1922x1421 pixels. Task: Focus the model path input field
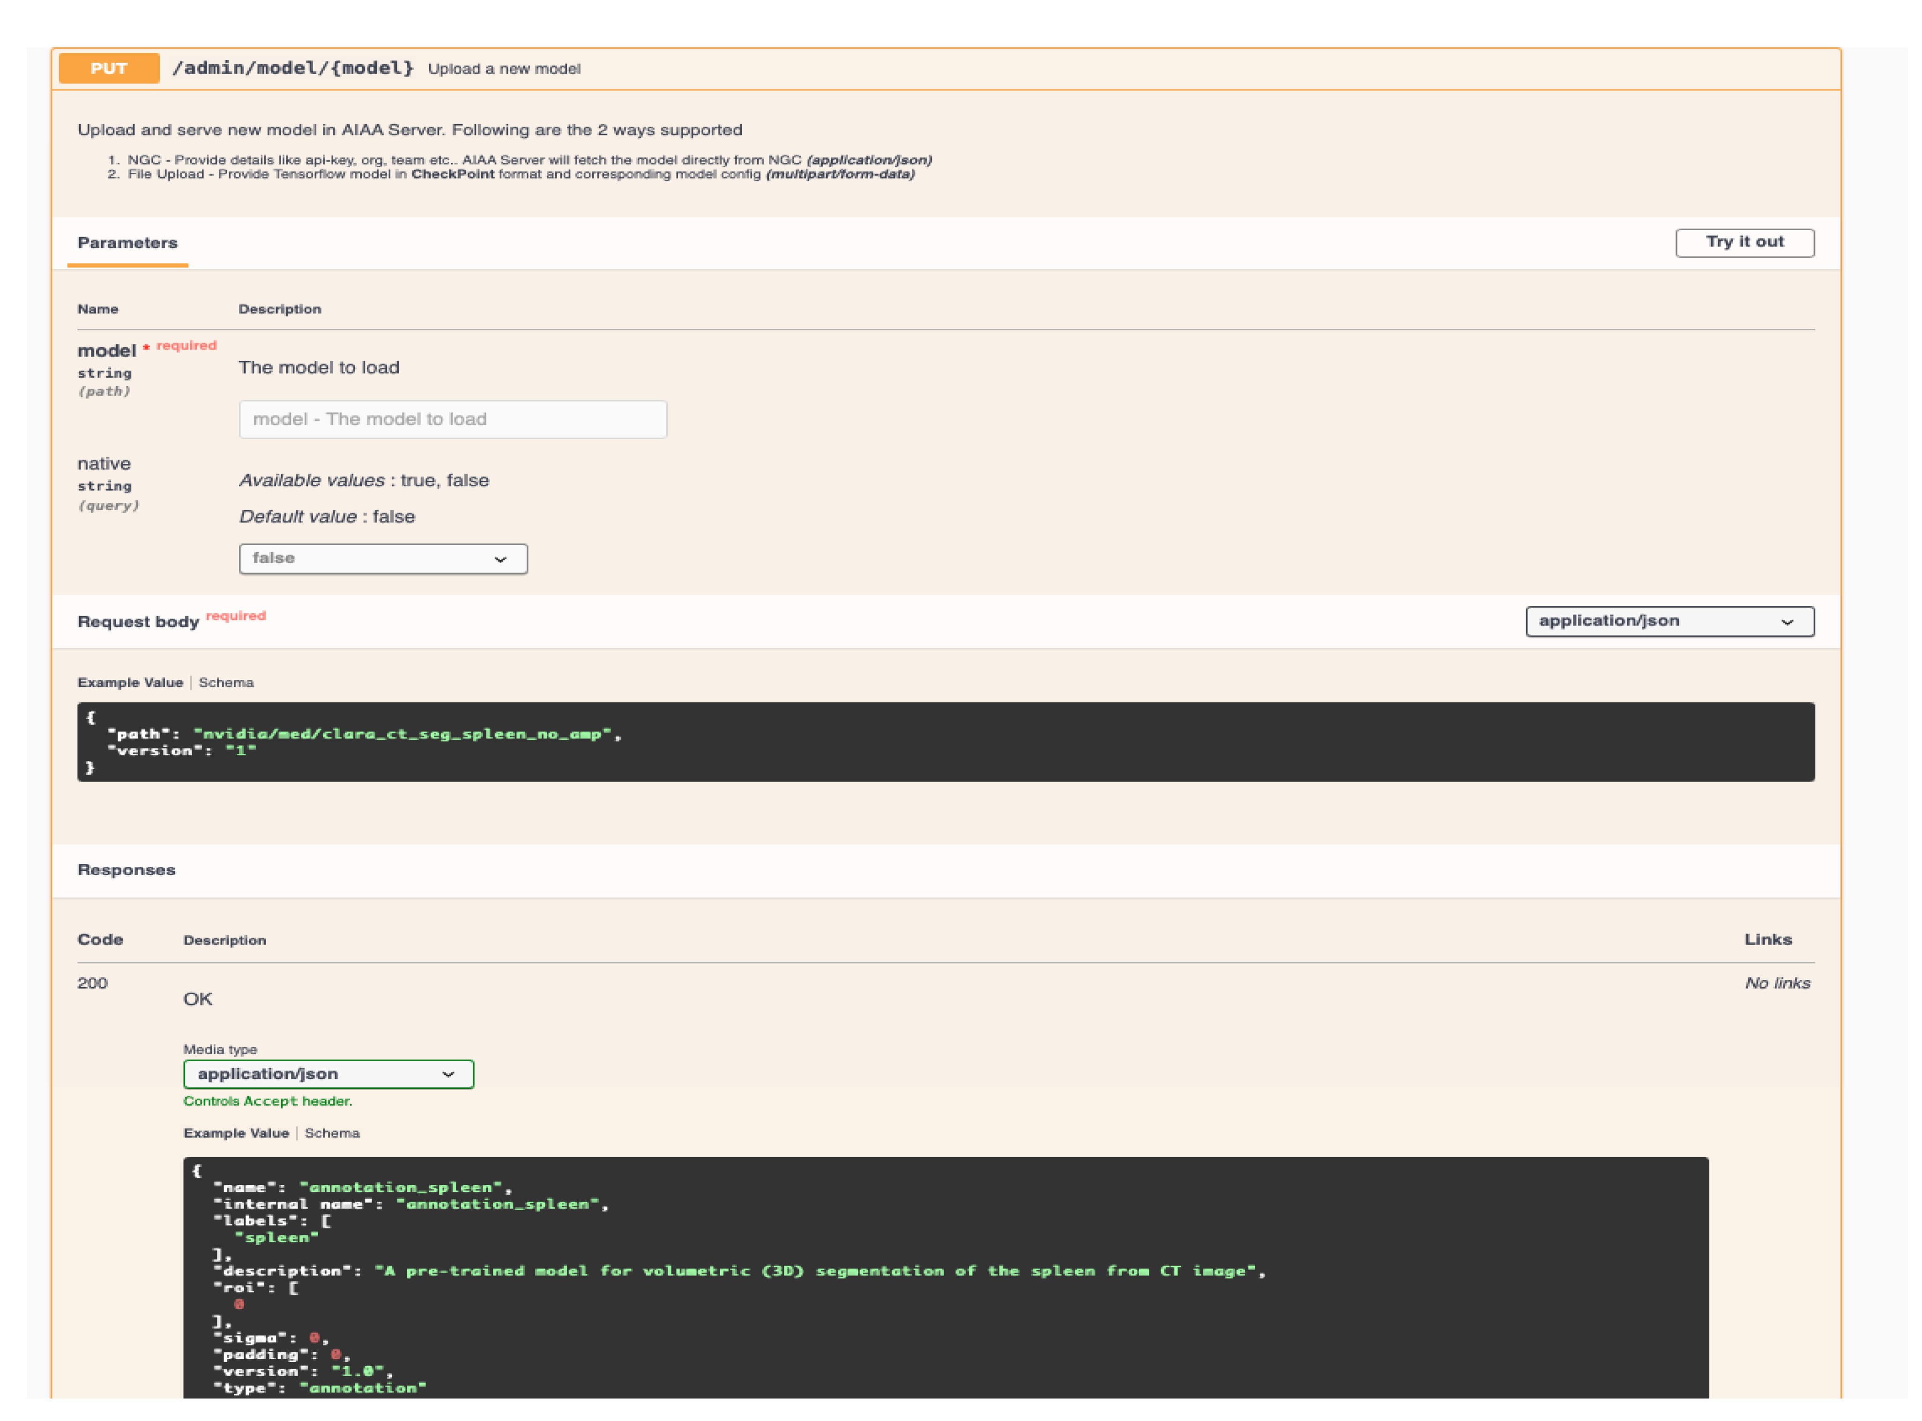(x=453, y=419)
